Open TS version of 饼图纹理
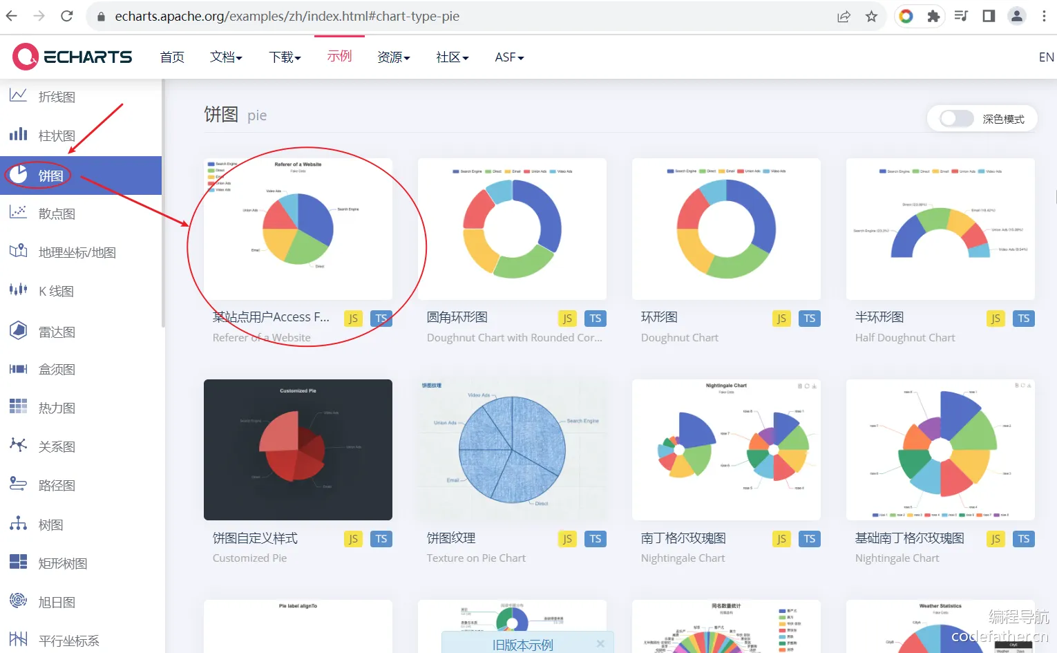The width and height of the screenshot is (1057, 653). coord(596,539)
